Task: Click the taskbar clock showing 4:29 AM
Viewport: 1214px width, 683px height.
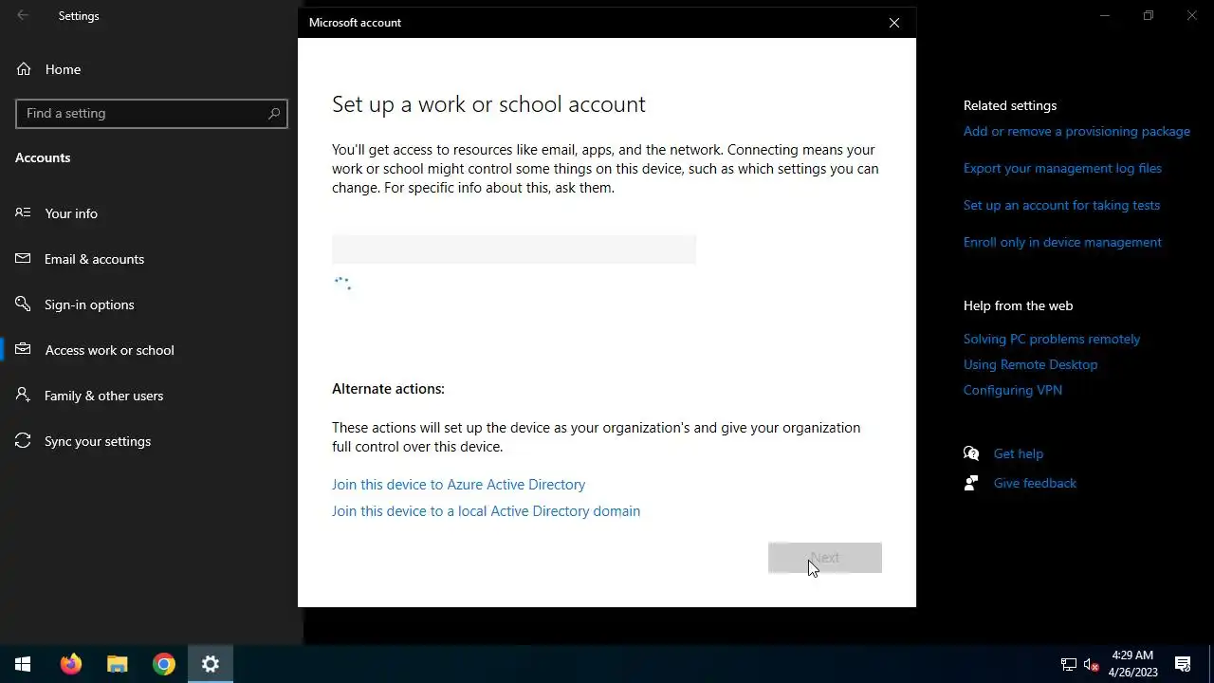Action: coord(1132,664)
